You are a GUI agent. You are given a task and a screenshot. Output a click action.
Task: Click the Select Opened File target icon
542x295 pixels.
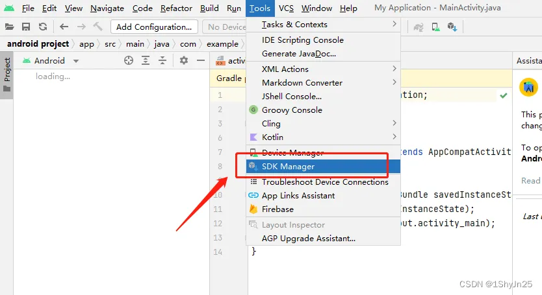coord(129,61)
